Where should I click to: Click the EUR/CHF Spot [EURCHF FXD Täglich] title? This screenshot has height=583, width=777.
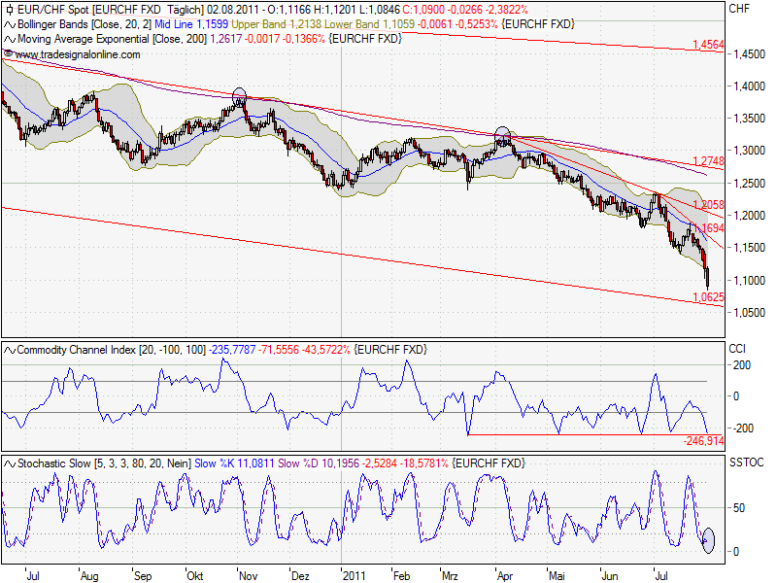[111, 10]
